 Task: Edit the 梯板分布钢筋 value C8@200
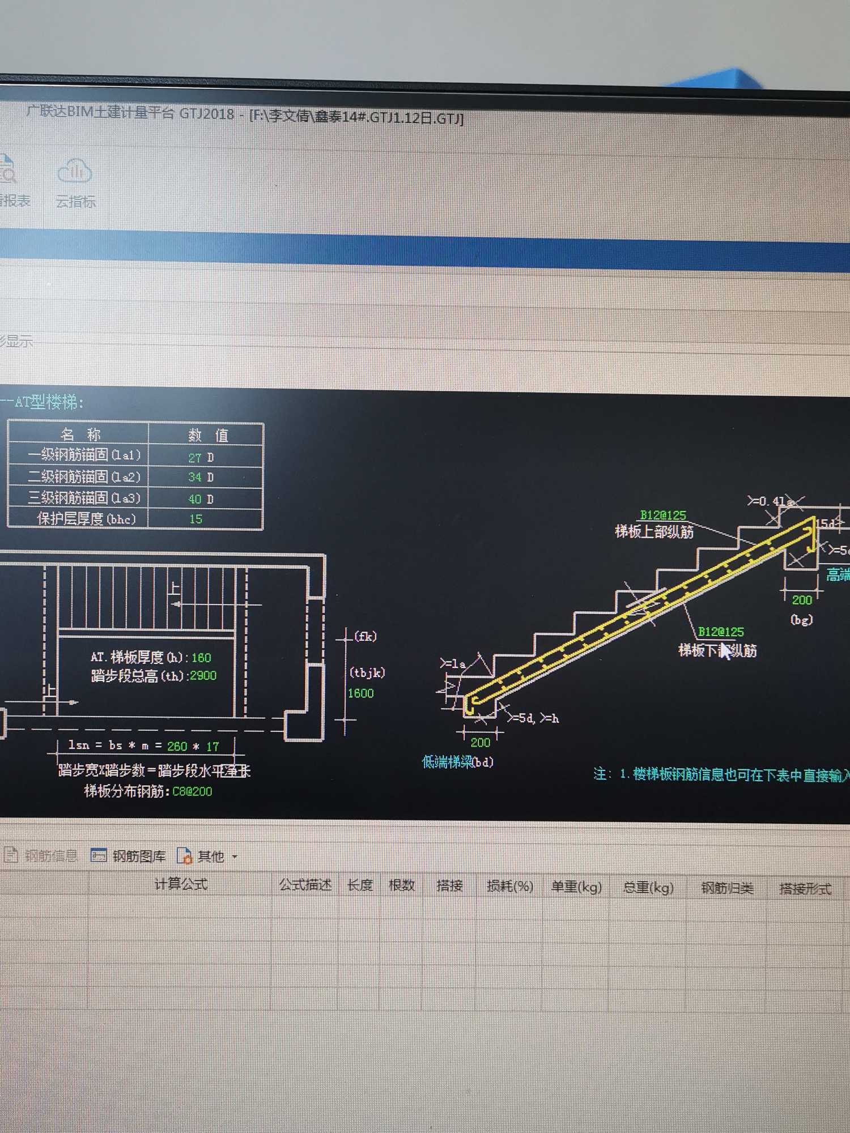[192, 791]
